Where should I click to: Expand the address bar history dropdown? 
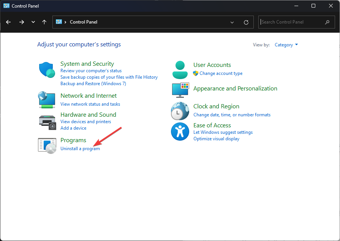click(232, 22)
